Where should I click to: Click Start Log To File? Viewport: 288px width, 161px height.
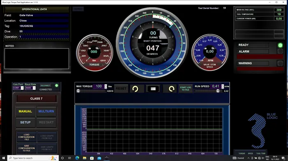pyautogui.click(x=186, y=89)
